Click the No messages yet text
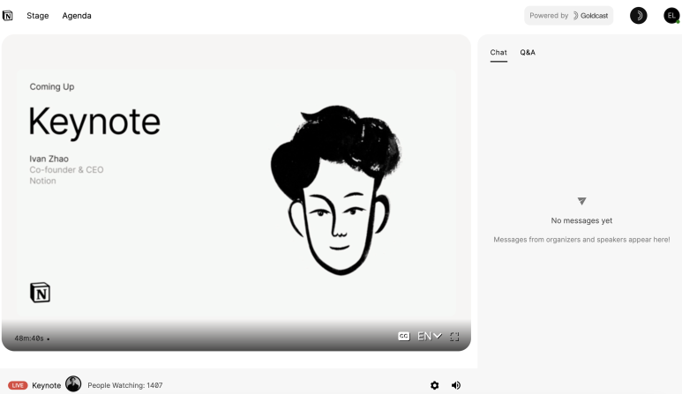The image size is (682, 394). [581, 220]
